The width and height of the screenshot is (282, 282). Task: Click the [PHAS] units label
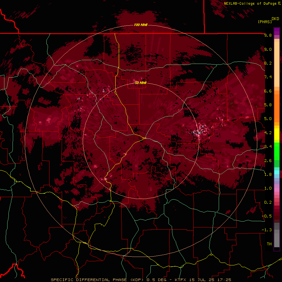265,22
